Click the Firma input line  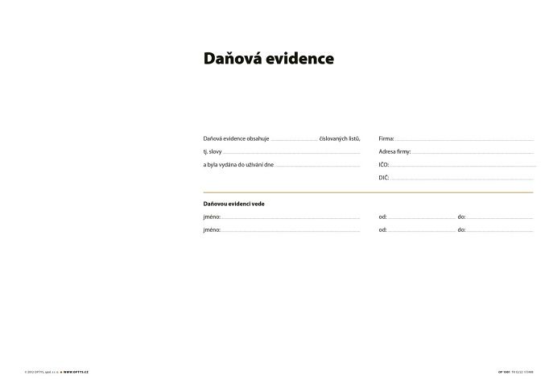coord(464,140)
